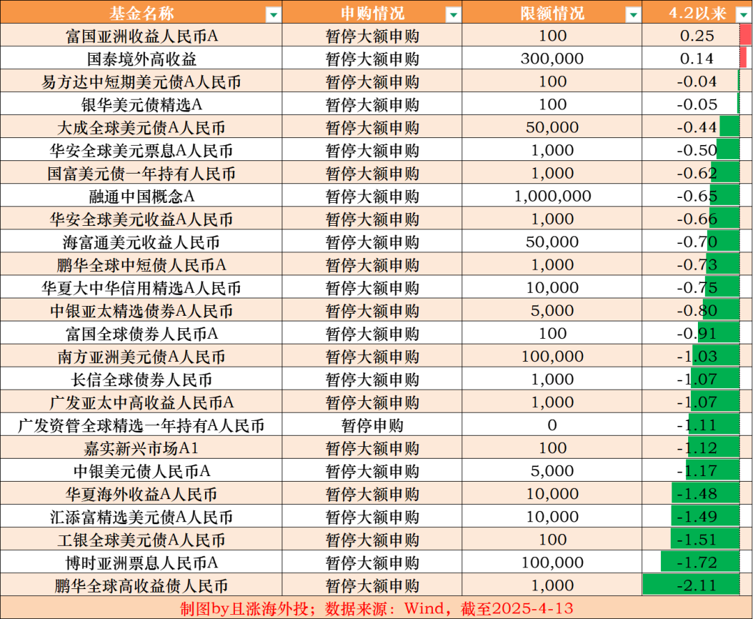Viewport: 753px width, 619px height.
Task: Click the cell 鹏华全球中短债人民币A
Action: tap(141, 265)
